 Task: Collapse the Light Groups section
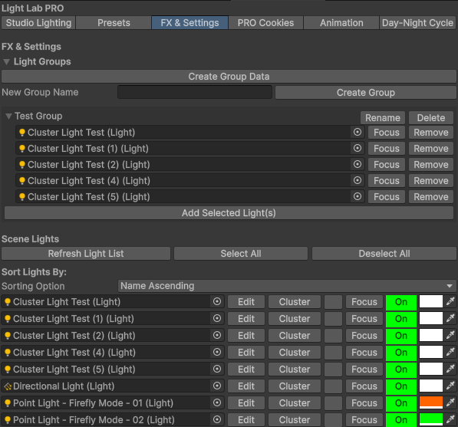point(6,61)
